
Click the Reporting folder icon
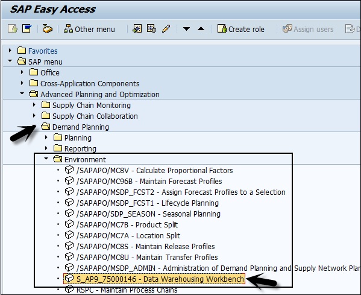point(58,148)
